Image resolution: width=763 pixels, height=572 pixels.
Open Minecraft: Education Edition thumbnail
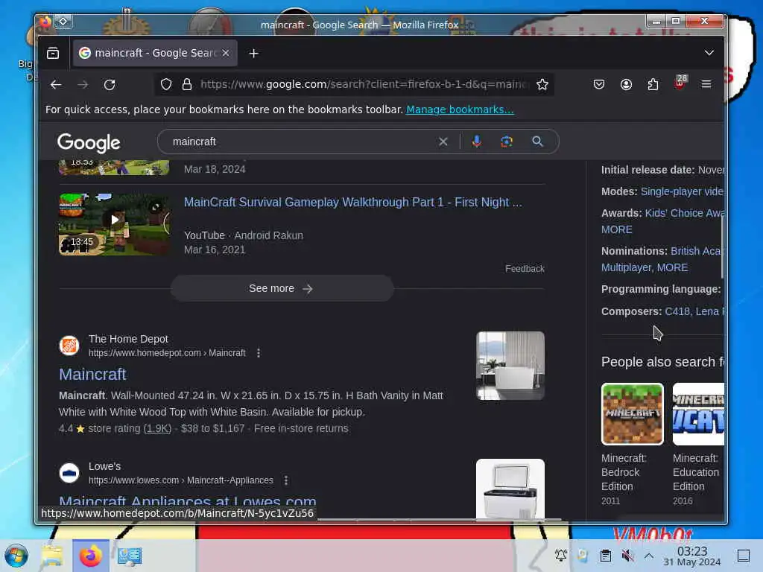[698, 414]
